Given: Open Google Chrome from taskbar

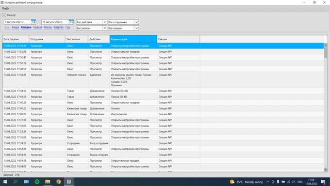Looking at the screenshot, I should point(58,182).
